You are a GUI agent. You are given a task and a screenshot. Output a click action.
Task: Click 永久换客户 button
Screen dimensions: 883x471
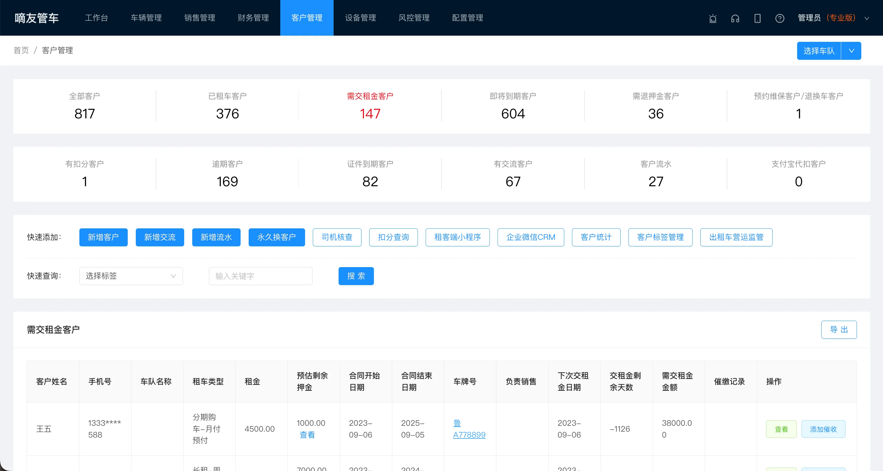(277, 237)
